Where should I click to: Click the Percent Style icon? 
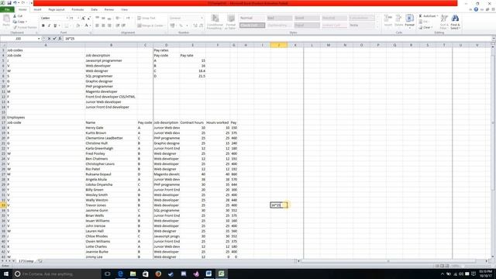point(181,26)
